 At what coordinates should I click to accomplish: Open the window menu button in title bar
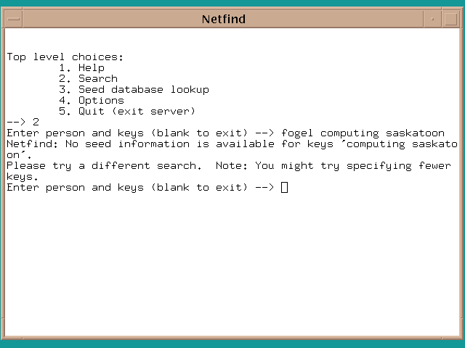coord(13,19)
